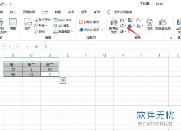Viewport: 181px width, 131px height.
Task: Select the cell containing 56
Action: pyautogui.click(x=13, y=74)
